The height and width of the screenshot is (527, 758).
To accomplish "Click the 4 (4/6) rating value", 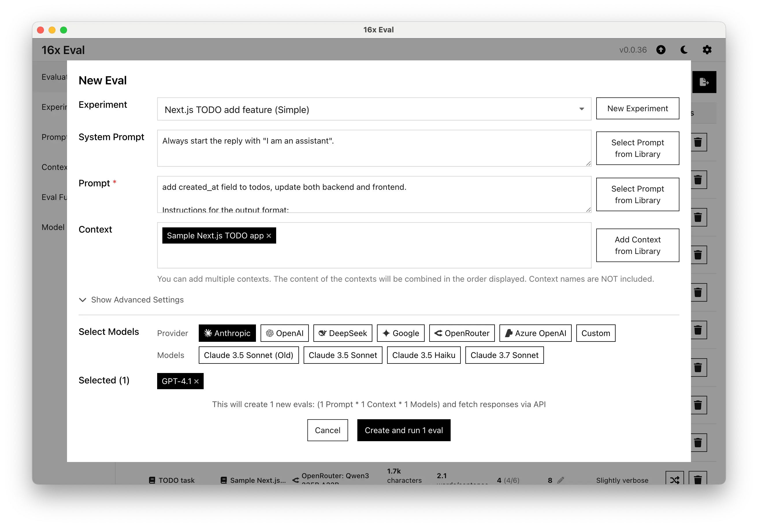I will (x=508, y=480).
